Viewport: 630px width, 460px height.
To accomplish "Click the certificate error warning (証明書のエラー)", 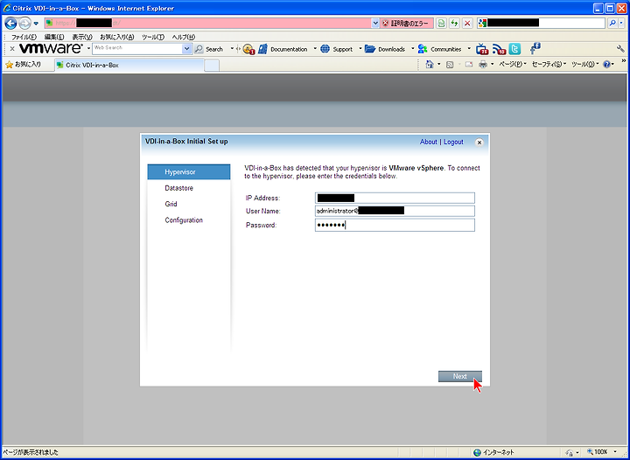I will 406,24.
